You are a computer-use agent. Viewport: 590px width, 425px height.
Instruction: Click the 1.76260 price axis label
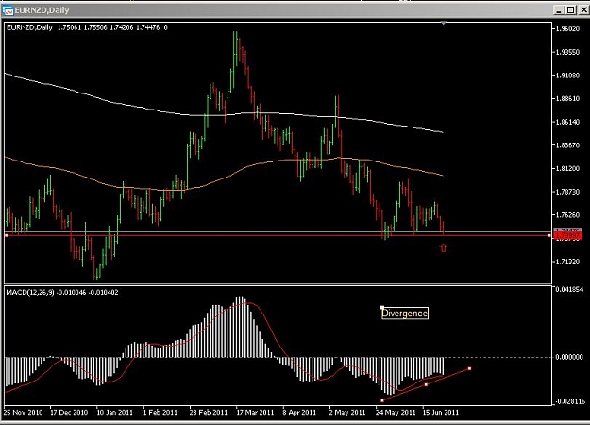coord(567,215)
